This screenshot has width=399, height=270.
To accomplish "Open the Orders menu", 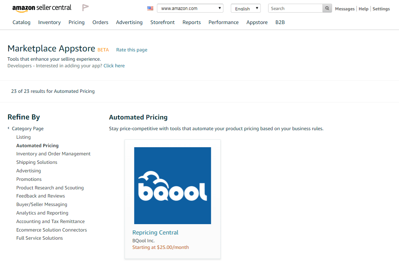I will pyautogui.click(x=100, y=23).
